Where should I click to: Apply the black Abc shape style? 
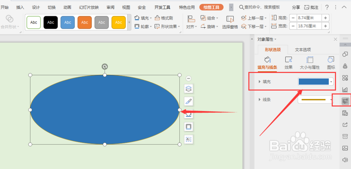(51, 22)
